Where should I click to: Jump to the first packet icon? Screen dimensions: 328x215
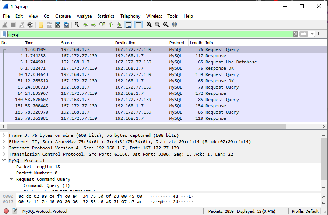(111, 25)
